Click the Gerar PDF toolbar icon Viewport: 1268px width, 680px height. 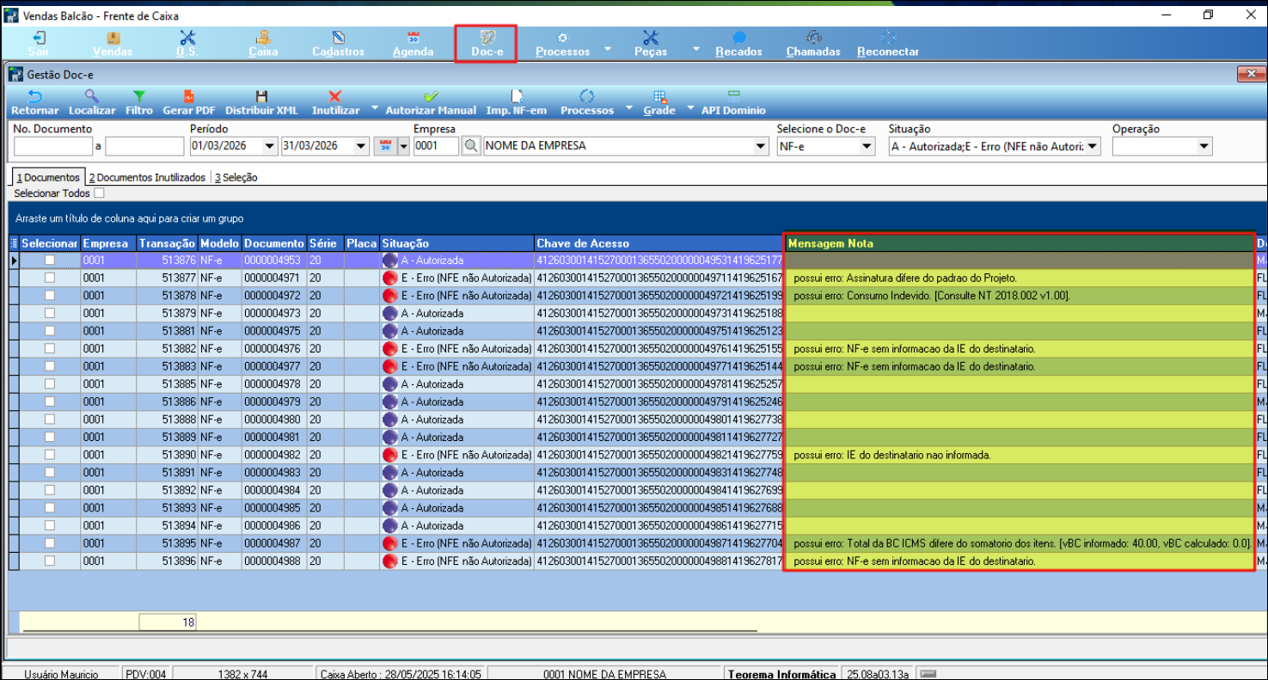click(188, 97)
